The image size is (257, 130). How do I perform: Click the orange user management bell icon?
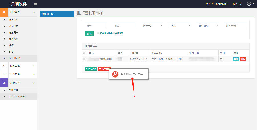coord(4,12)
